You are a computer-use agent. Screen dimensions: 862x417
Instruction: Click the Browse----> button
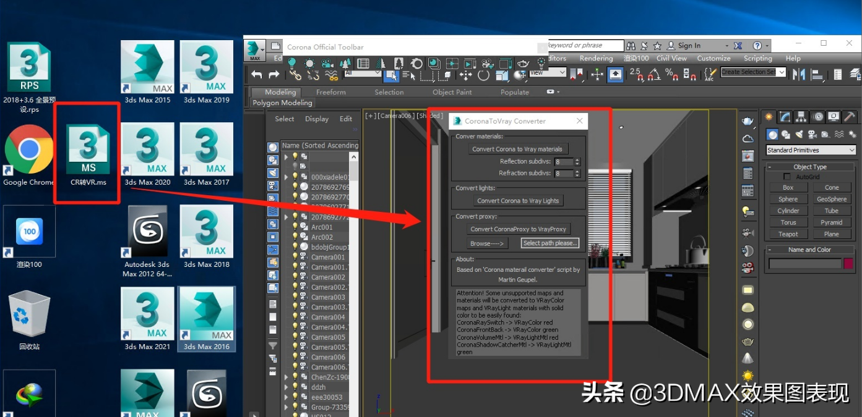click(488, 243)
